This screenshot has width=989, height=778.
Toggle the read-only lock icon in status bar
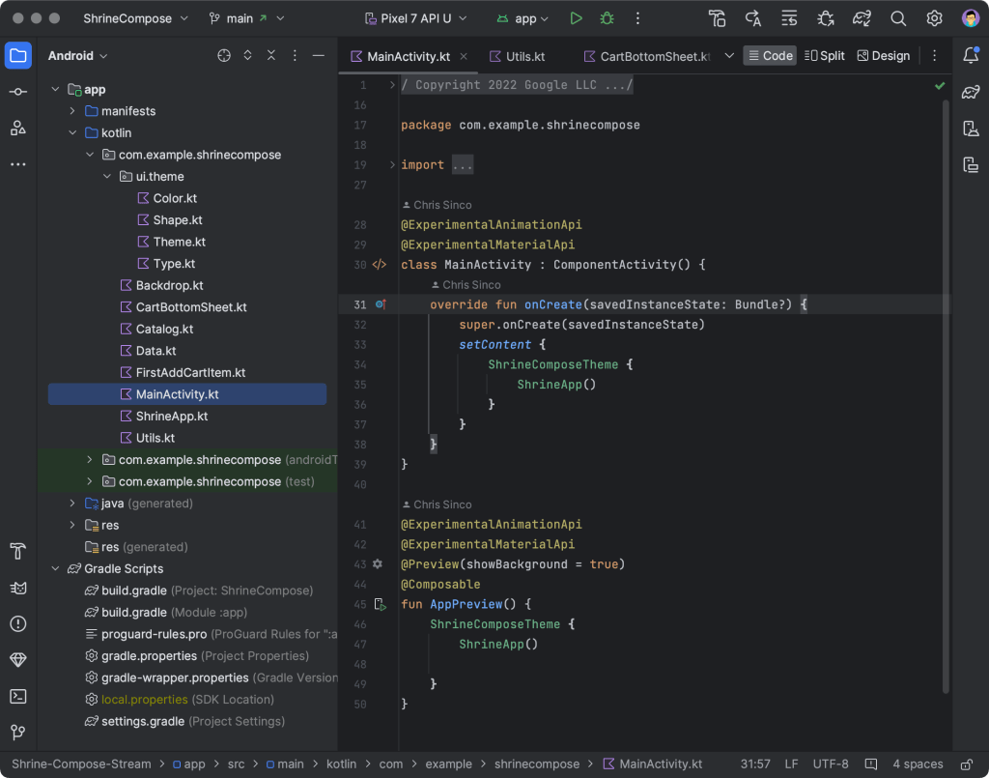pyautogui.click(x=966, y=764)
